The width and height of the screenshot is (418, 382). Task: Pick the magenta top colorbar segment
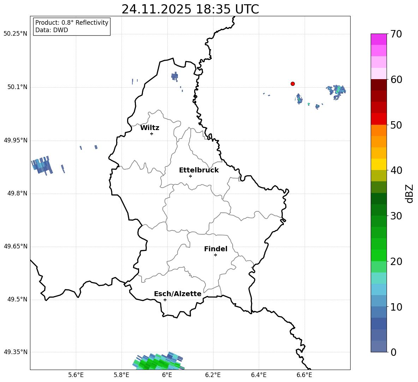[x=379, y=39]
